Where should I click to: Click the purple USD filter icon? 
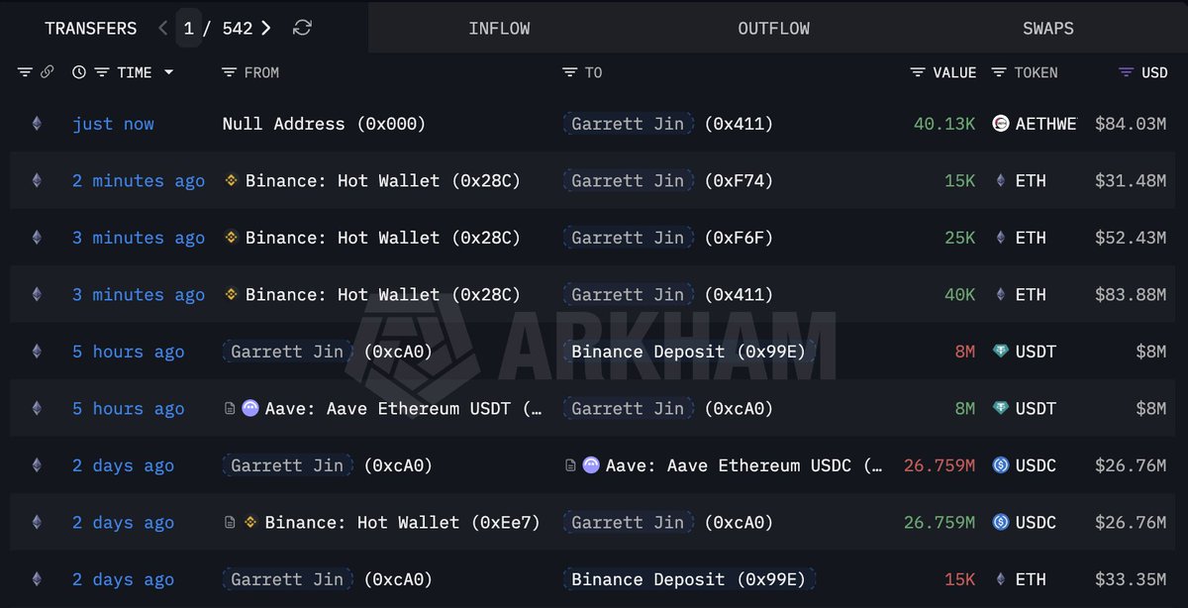click(x=1126, y=72)
